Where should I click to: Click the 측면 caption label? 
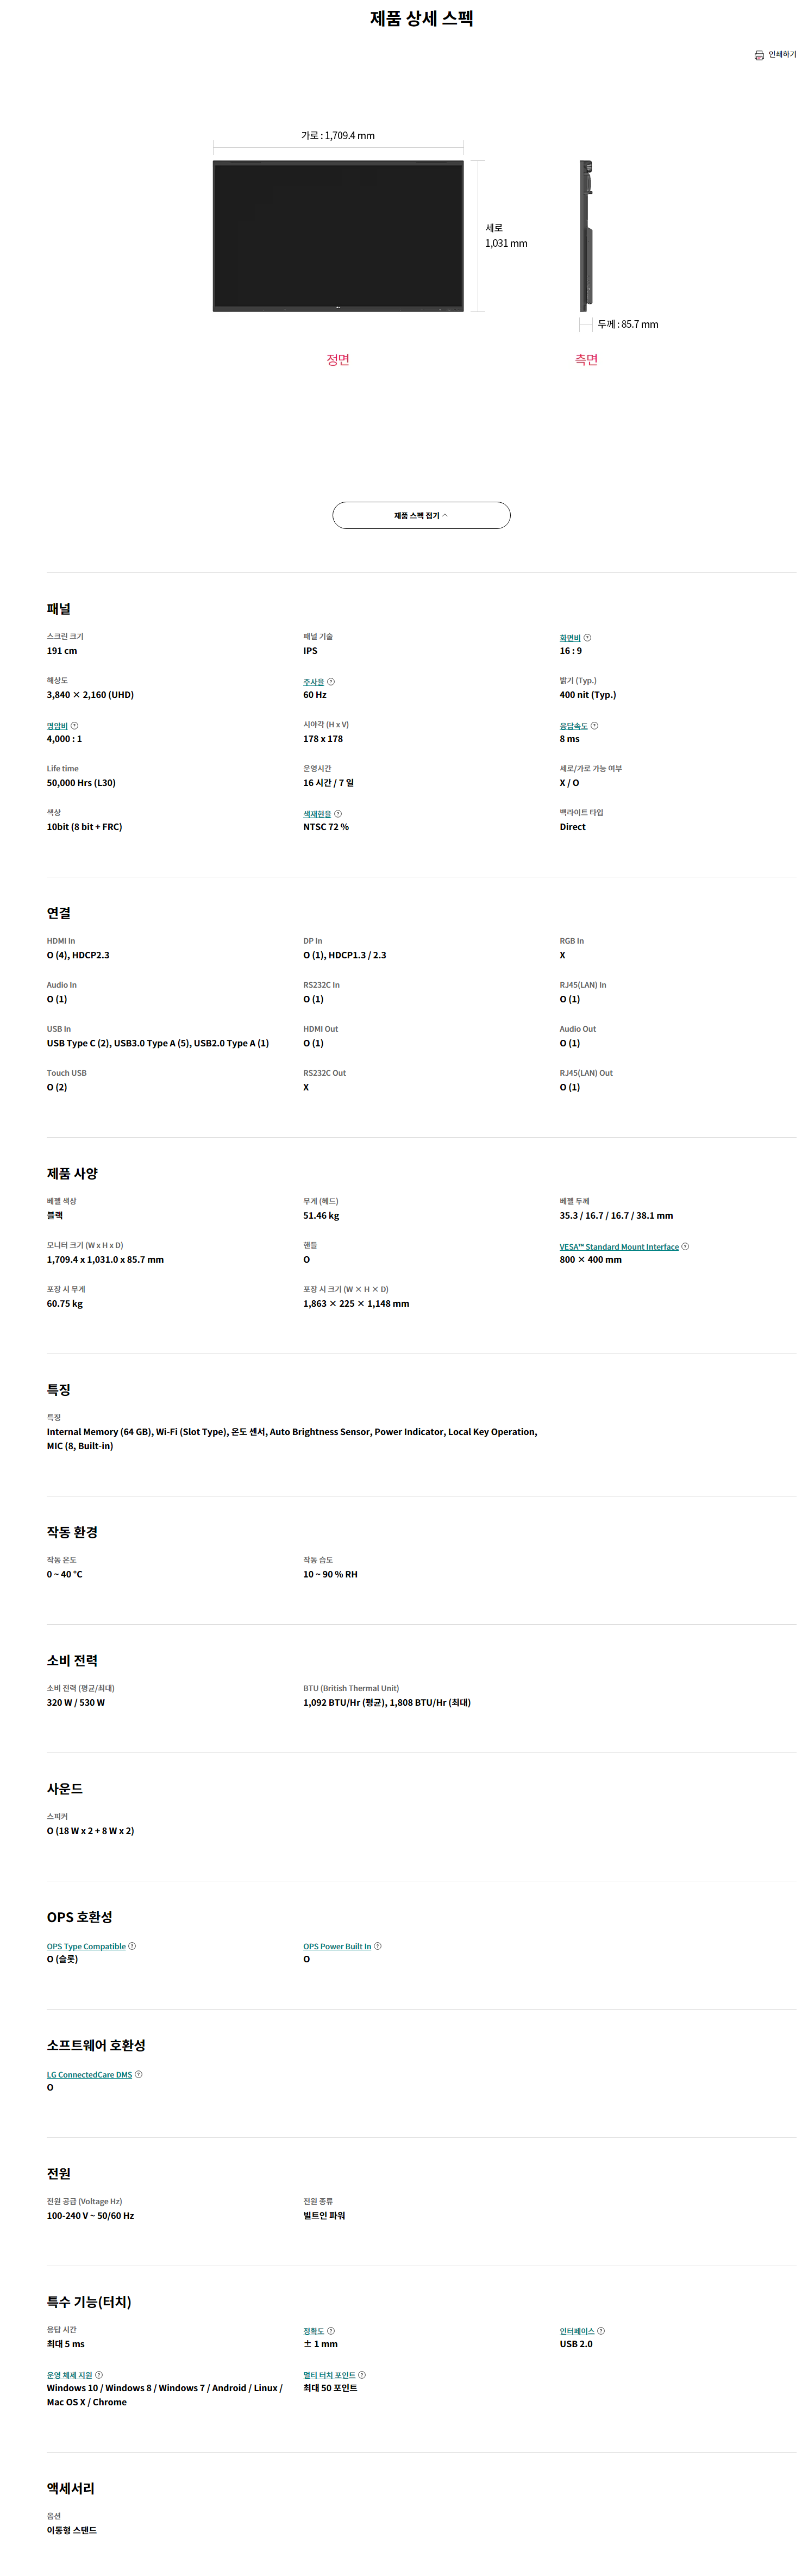(x=586, y=360)
